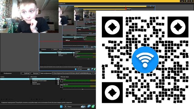Image resolution: width=194 pixels, height=109 pixels.
Task: Remove the selected scene with minus icon
Action: coord(4,99)
